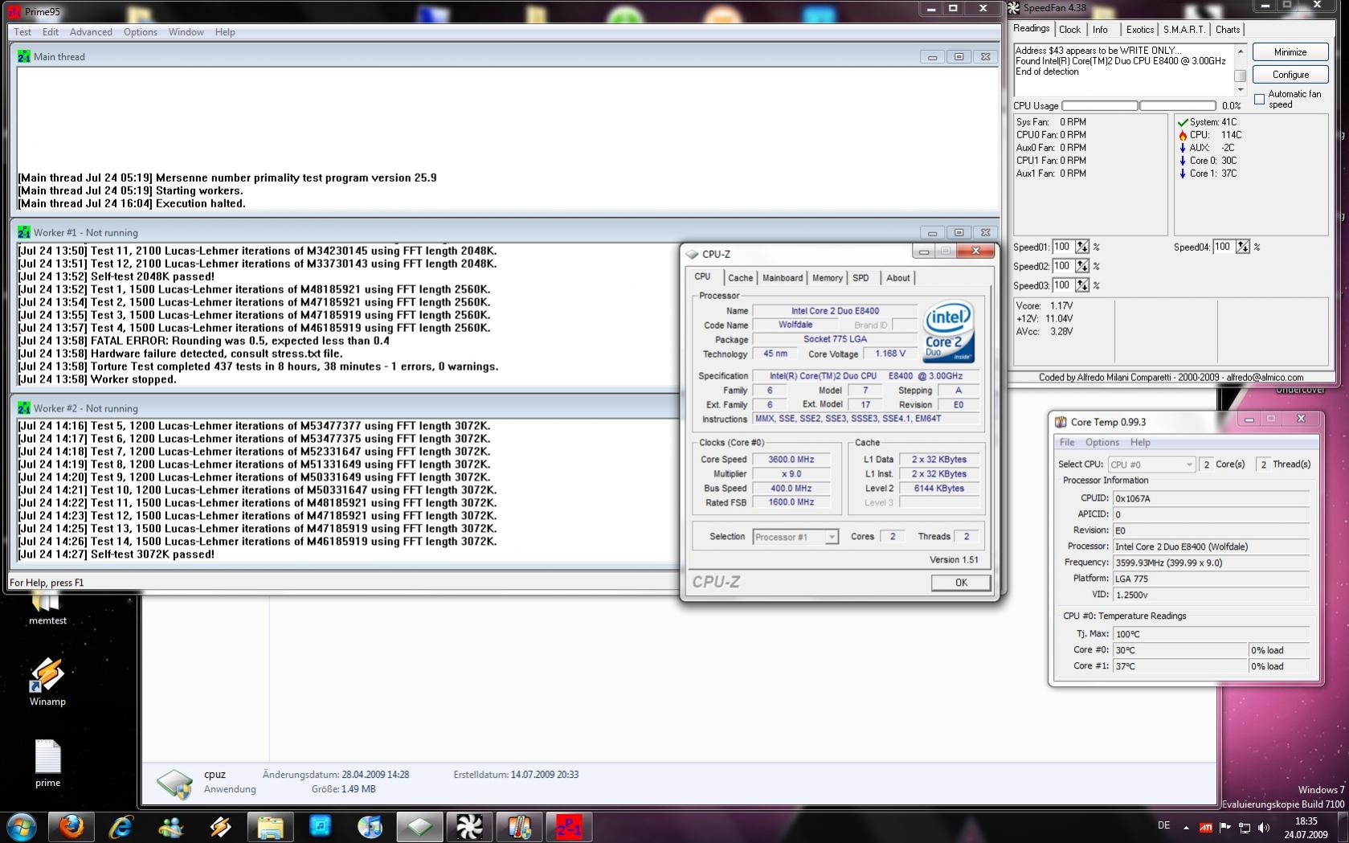Click the Core 1 down arrow icon
This screenshot has width=1349, height=843.
(x=1183, y=174)
